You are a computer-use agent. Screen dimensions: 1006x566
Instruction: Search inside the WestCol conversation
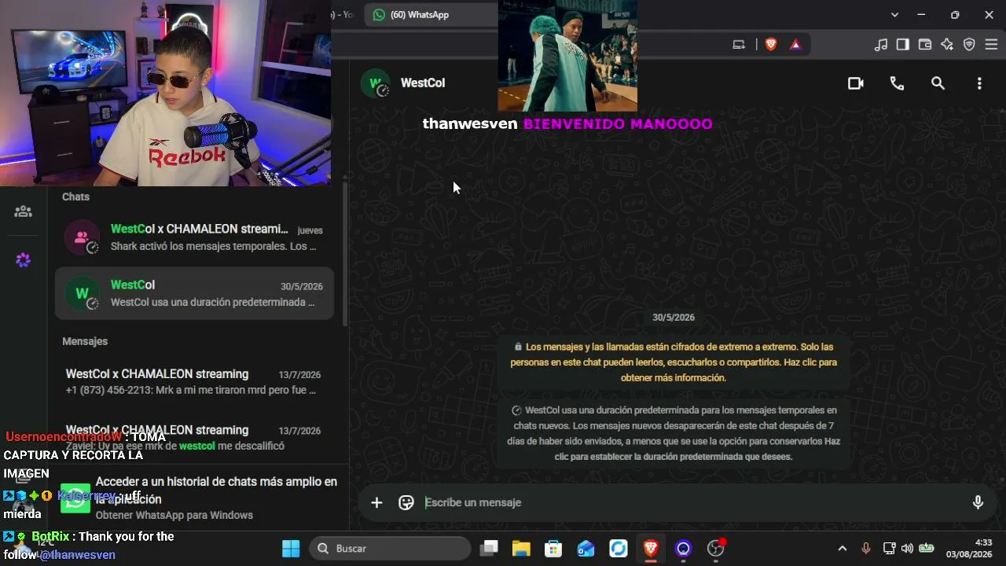(x=938, y=83)
